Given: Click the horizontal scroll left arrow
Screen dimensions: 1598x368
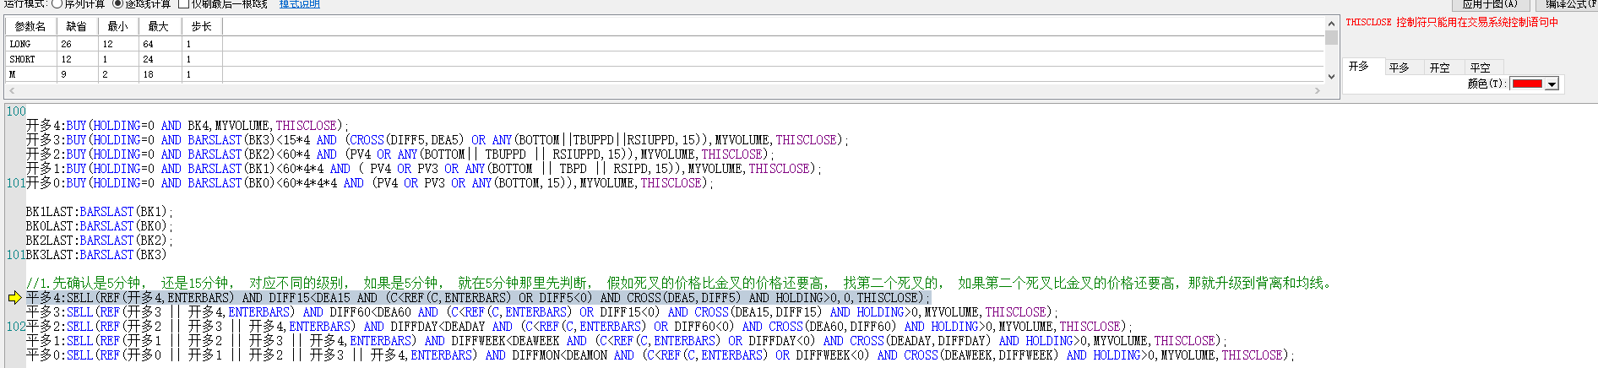Looking at the screenshot, I should click(10, 90).
